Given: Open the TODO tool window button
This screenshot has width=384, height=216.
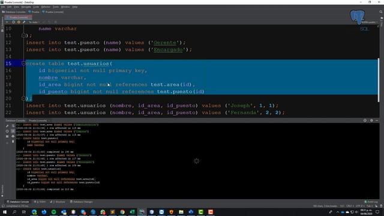Looking at the screenshot, I should 40,202.
